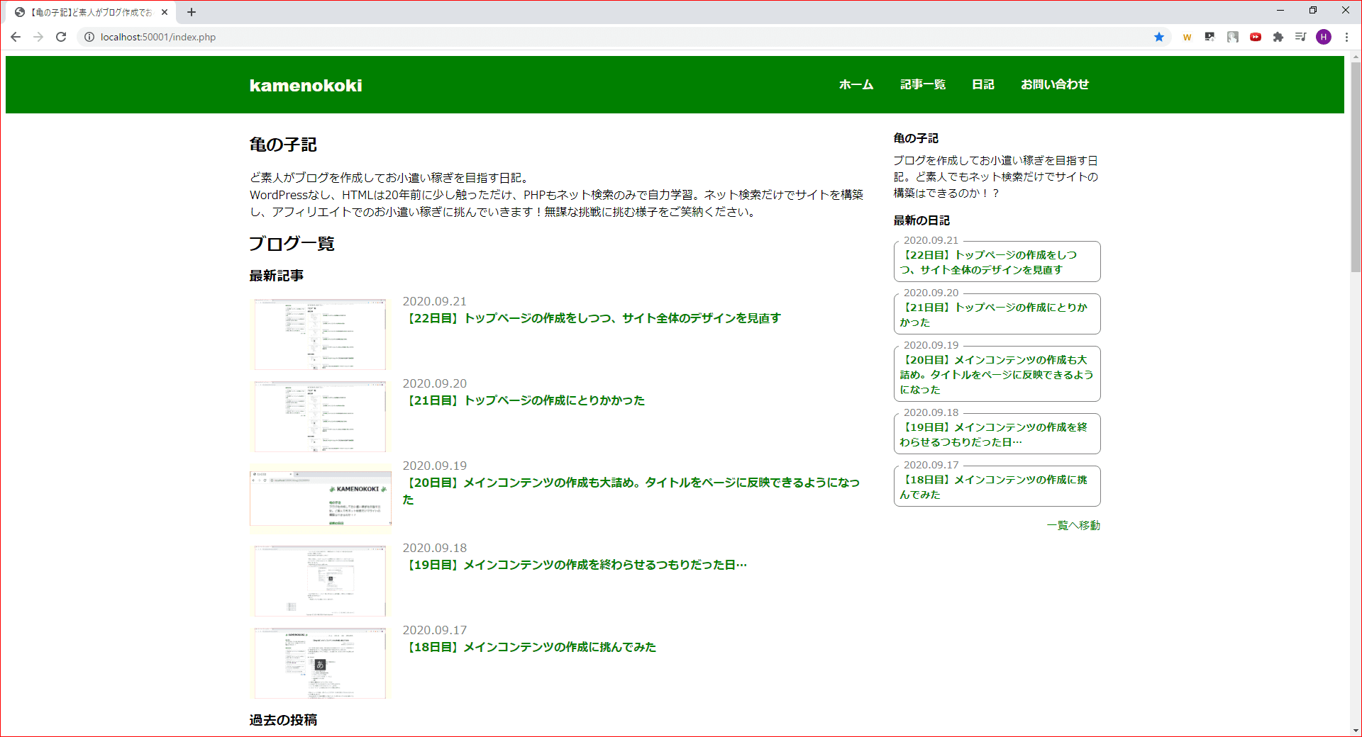This screenshot has width=1362, height=737.
Task: Open the 一覧へ移動 diary list link
Action: [1073, 525]
